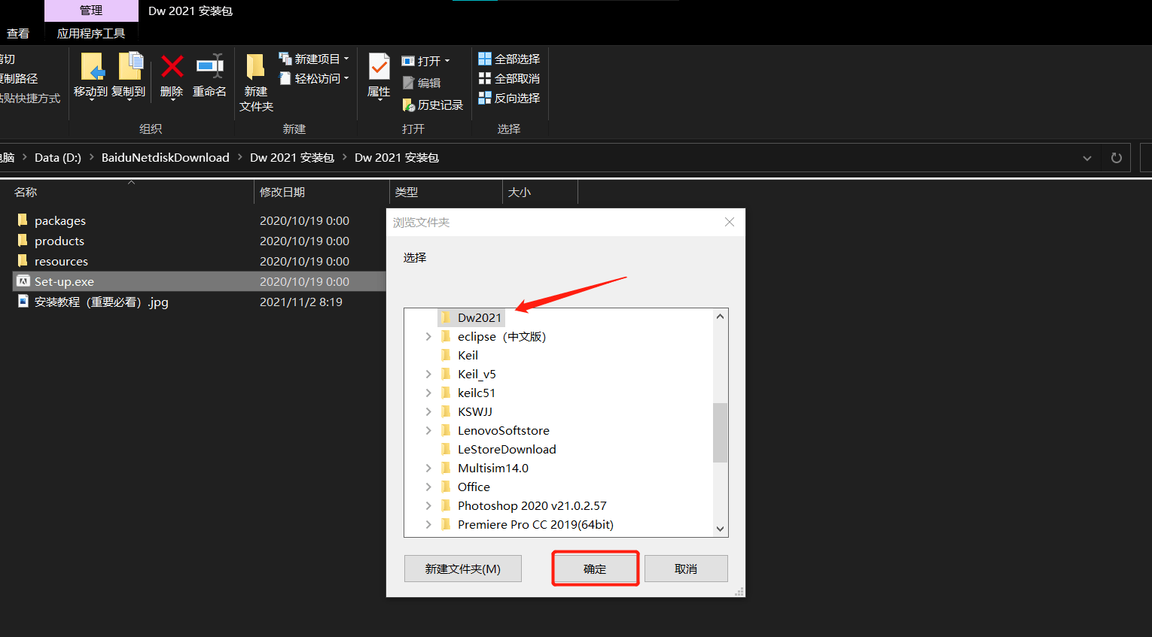Select the Set-up.exe file row
This screenshot has height=637, width=1152.
[x=200, y=281]
